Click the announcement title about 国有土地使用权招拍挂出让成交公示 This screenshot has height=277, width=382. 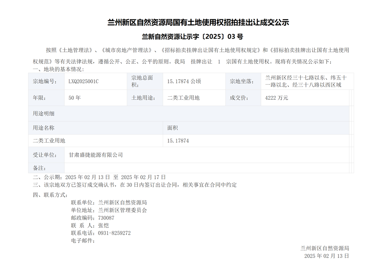pos(198,23)
